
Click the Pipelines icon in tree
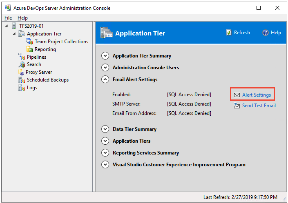pyautogui.click(x=22, y=57)
